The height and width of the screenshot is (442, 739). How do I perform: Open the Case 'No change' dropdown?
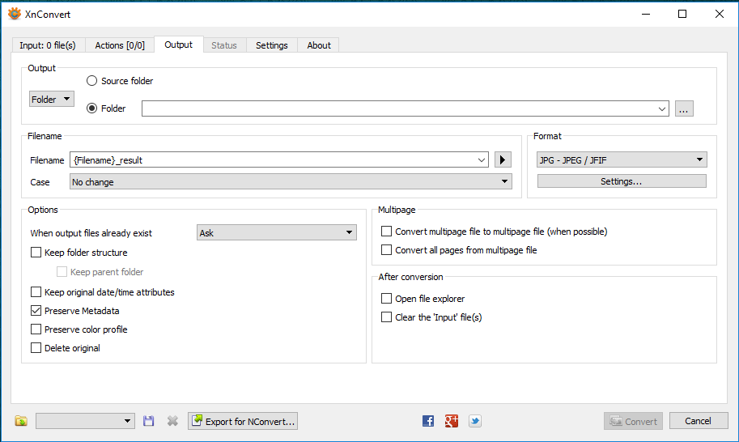point(291,182)
